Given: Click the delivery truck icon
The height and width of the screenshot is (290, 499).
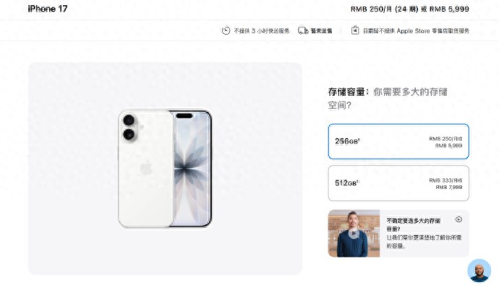Looking at the screenshot, I should pyautogui.click(x=303, y=30).
